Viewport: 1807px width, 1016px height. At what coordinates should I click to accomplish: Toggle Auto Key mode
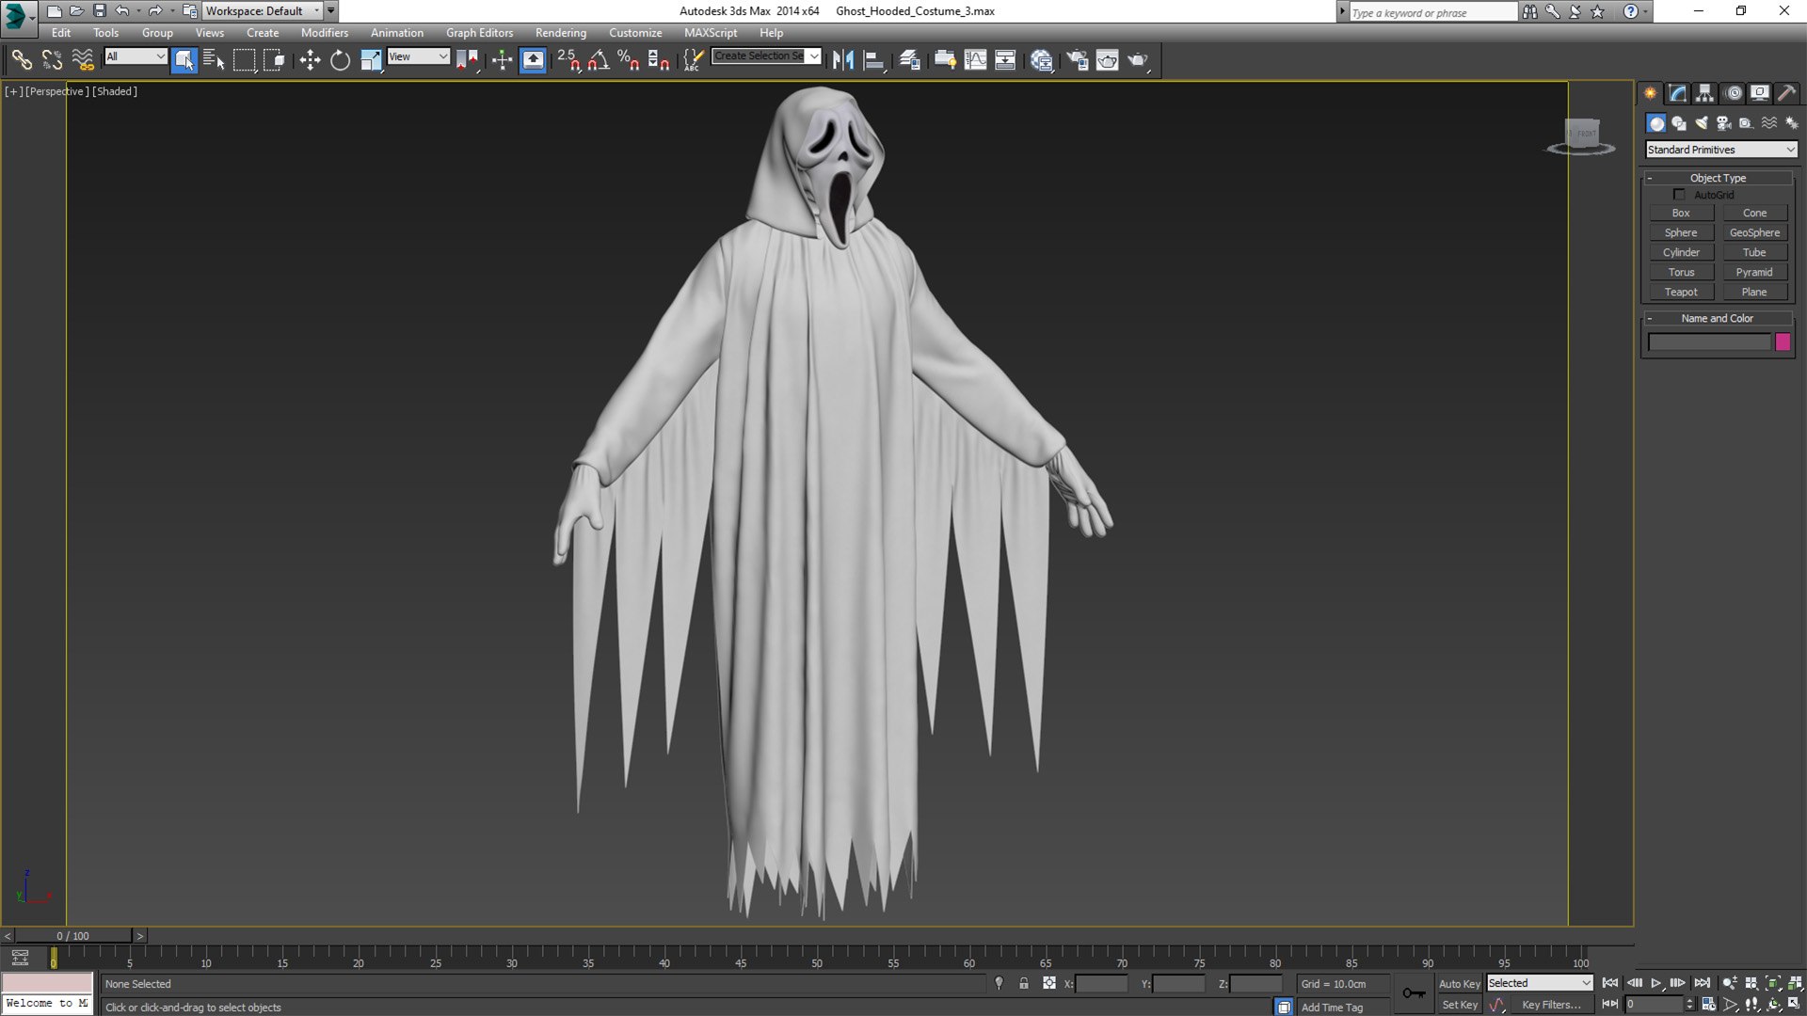point(1459,984)
